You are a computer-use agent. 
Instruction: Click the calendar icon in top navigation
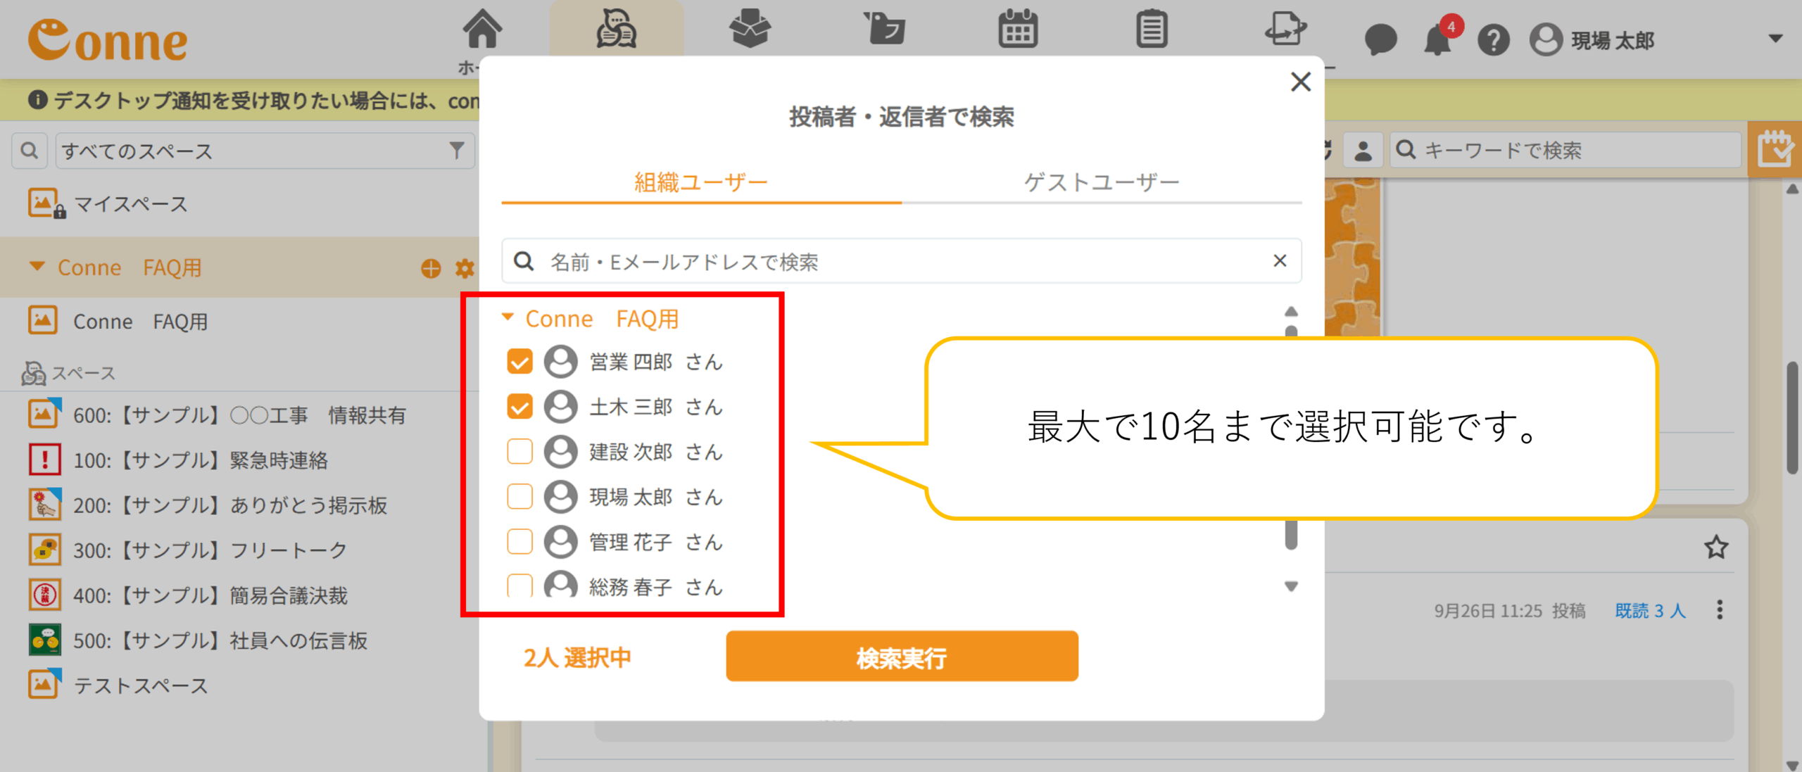click(1018, 30)
